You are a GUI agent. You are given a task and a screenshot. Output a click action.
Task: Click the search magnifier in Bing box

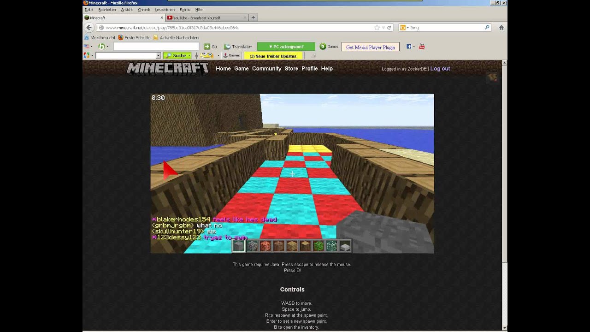(x=487, y=28)
